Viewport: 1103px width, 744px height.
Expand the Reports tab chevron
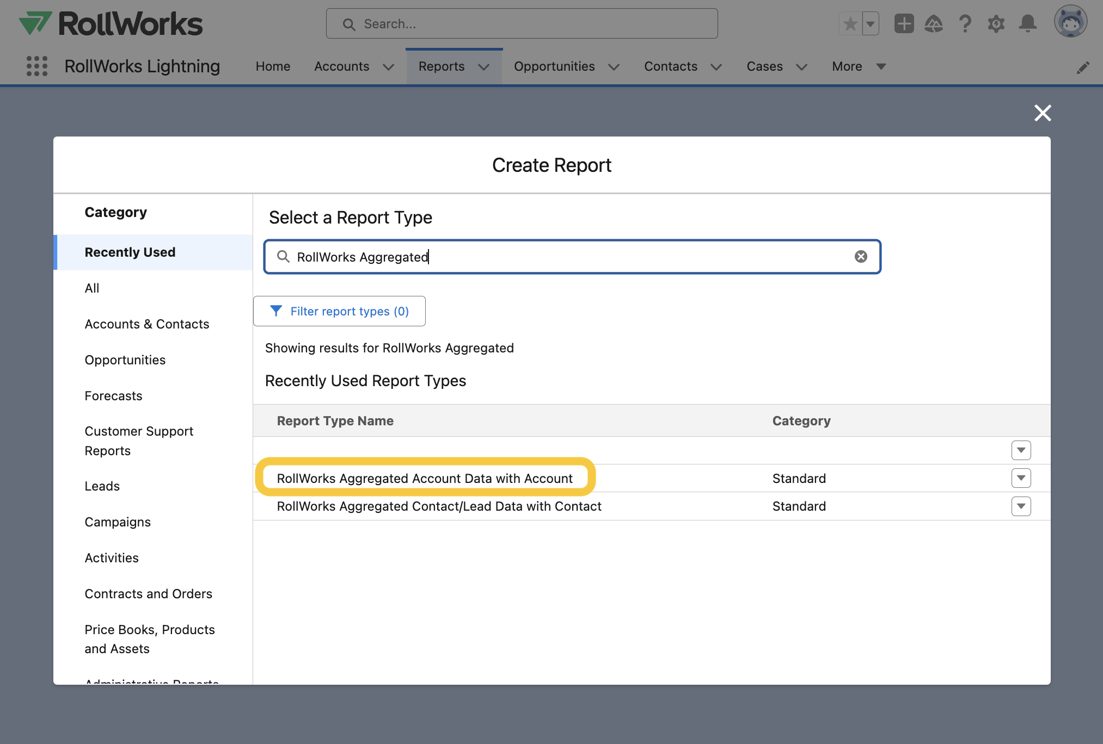[484, 67]
